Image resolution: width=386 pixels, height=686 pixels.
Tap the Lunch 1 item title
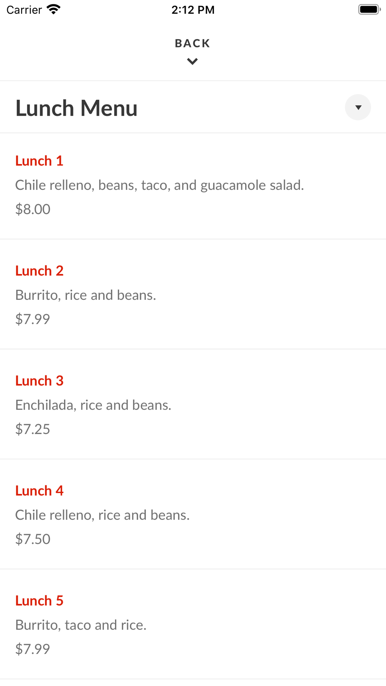[x=39, y=161]
